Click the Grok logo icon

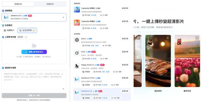(77, 53)
